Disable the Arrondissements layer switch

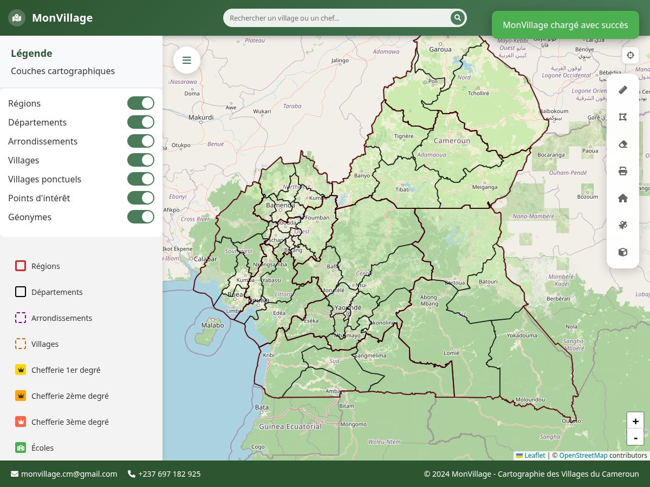[x=141, y=141]
